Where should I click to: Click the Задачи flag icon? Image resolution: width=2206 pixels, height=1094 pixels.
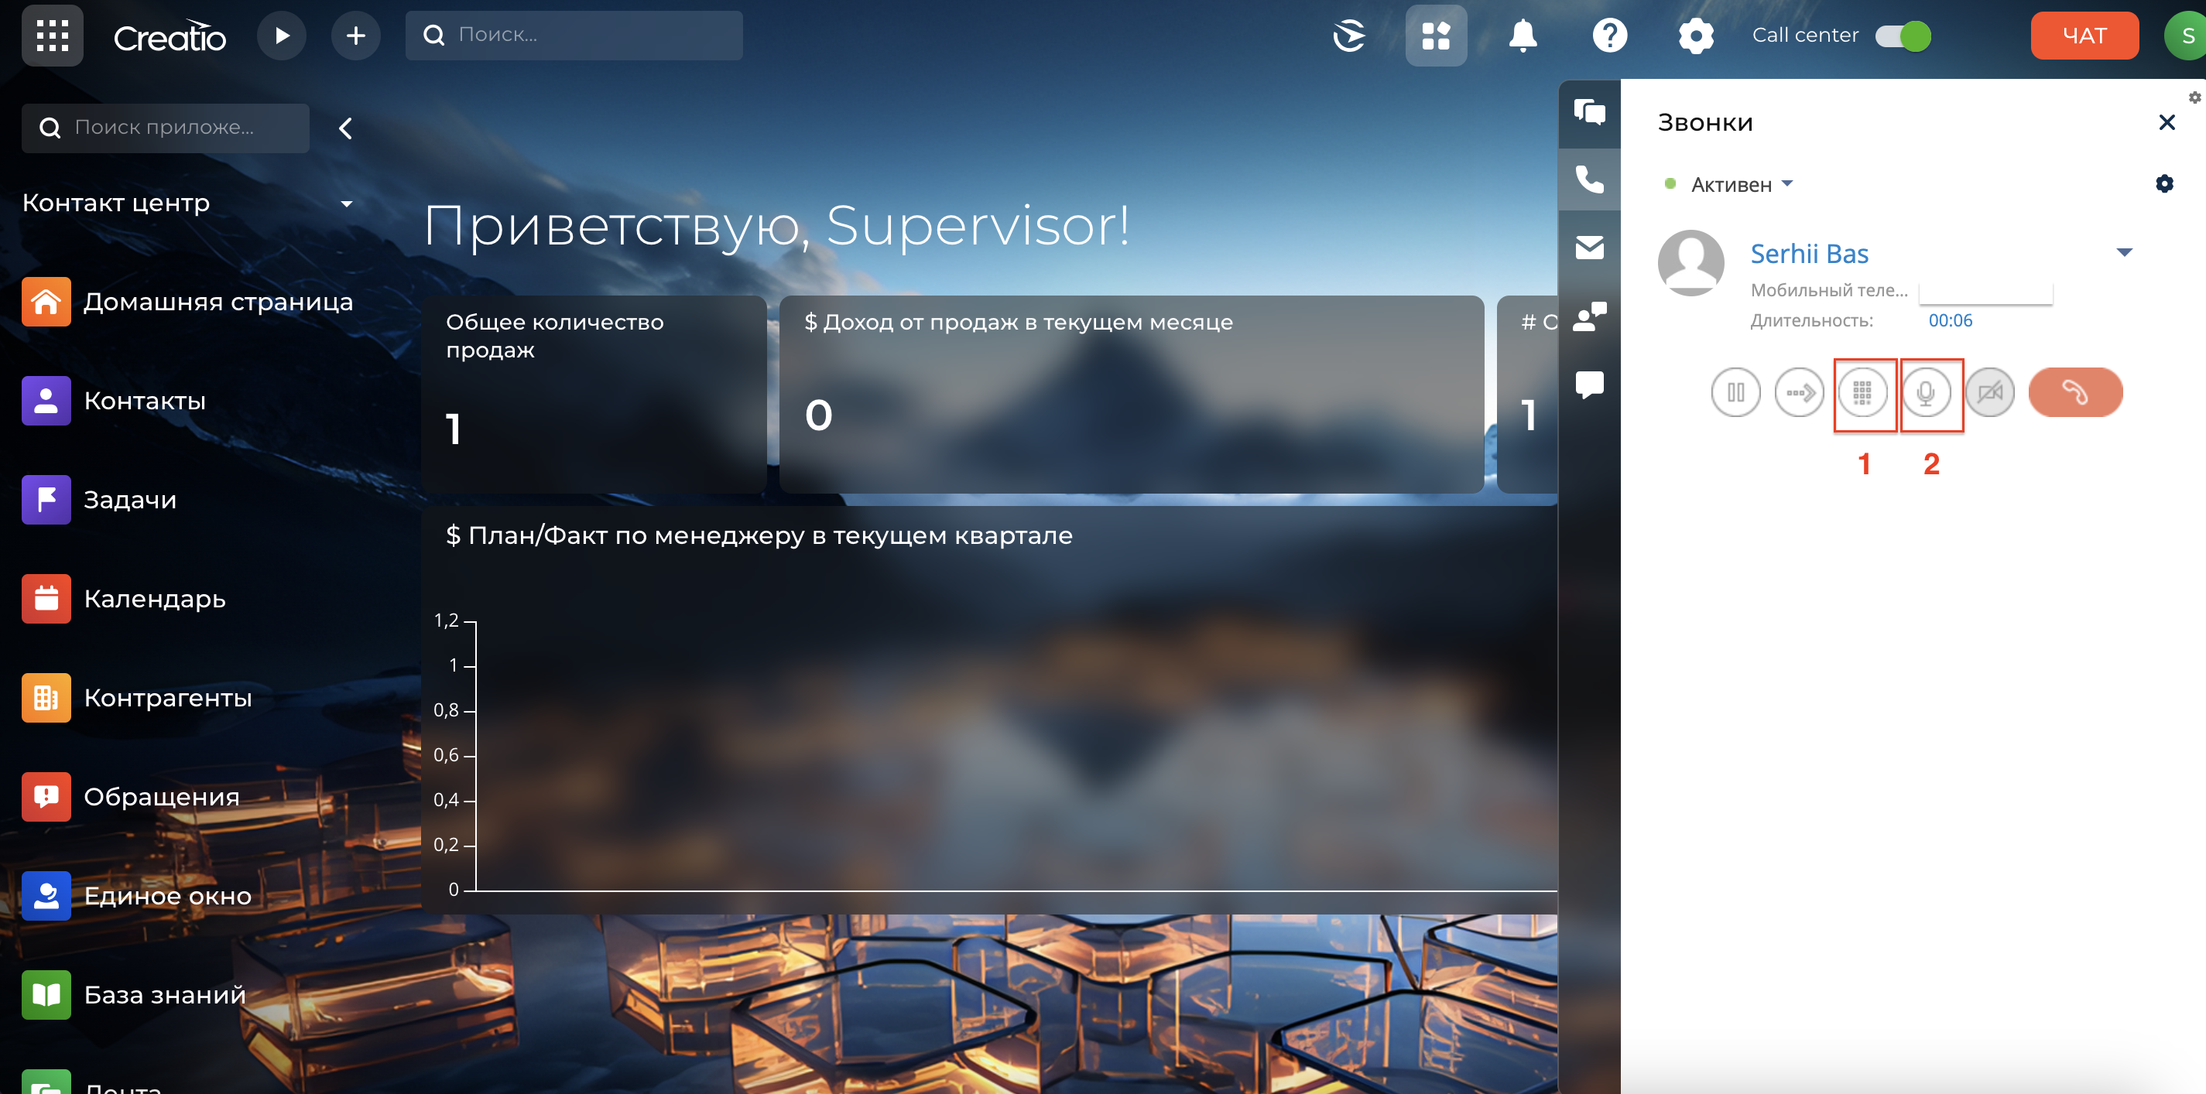tap(46, 499)
